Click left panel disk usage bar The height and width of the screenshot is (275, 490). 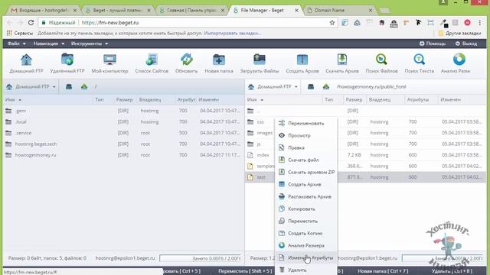point(201,258)
